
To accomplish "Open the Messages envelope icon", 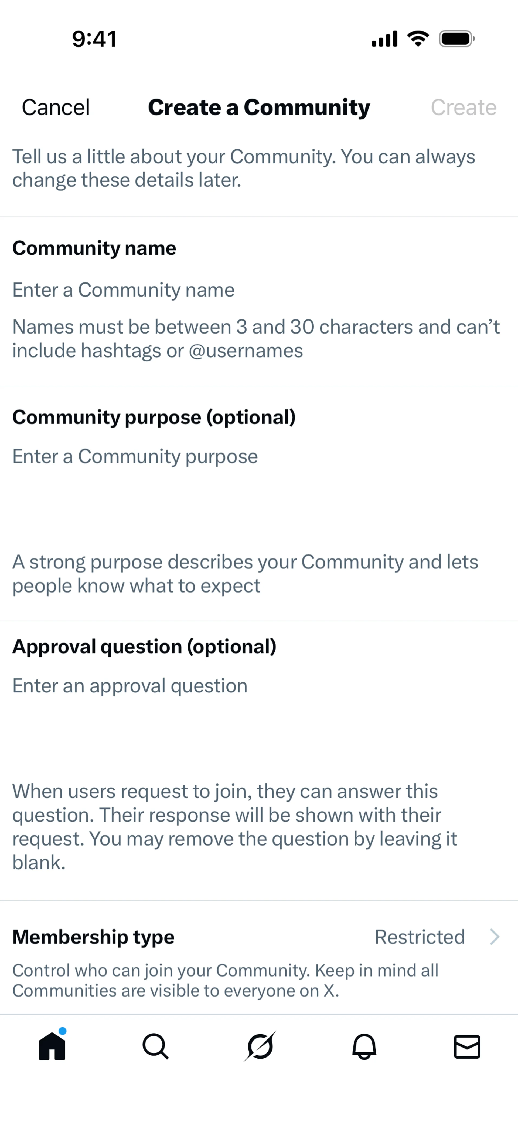I will (x=467, y=1046).
